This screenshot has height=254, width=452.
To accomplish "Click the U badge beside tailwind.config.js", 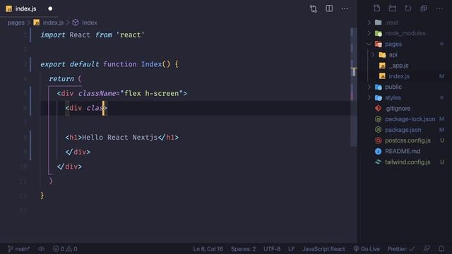I will tap(441, 162).
